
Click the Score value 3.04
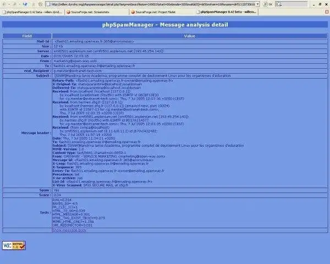[x=57, y=195]
